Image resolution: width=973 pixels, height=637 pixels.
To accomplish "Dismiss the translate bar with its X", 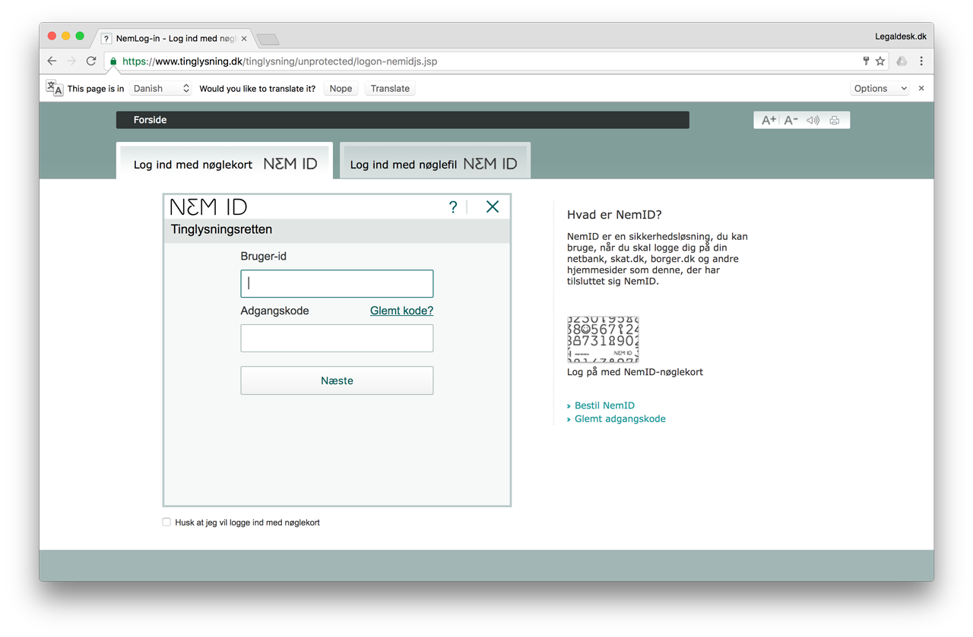I will coord(921,88).
